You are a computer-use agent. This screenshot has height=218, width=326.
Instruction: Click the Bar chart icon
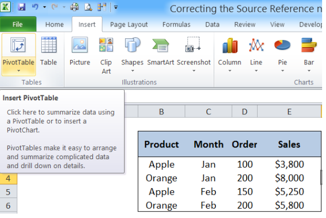point(309,45)
